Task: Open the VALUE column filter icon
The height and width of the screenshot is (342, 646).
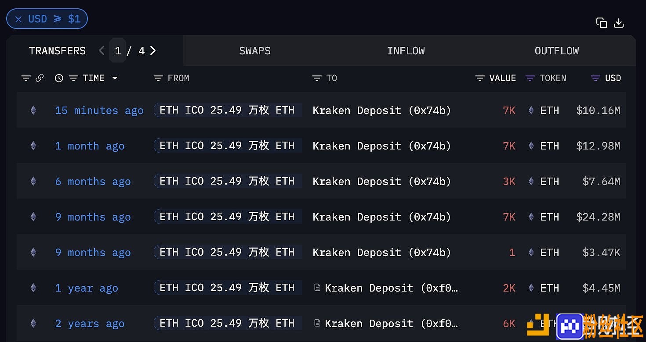Action: (x=480, y=78)
